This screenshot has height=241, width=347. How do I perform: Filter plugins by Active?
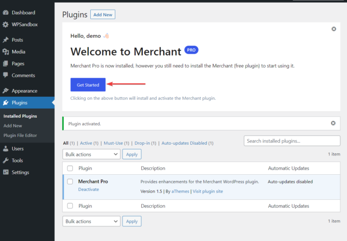click(86, 143)
